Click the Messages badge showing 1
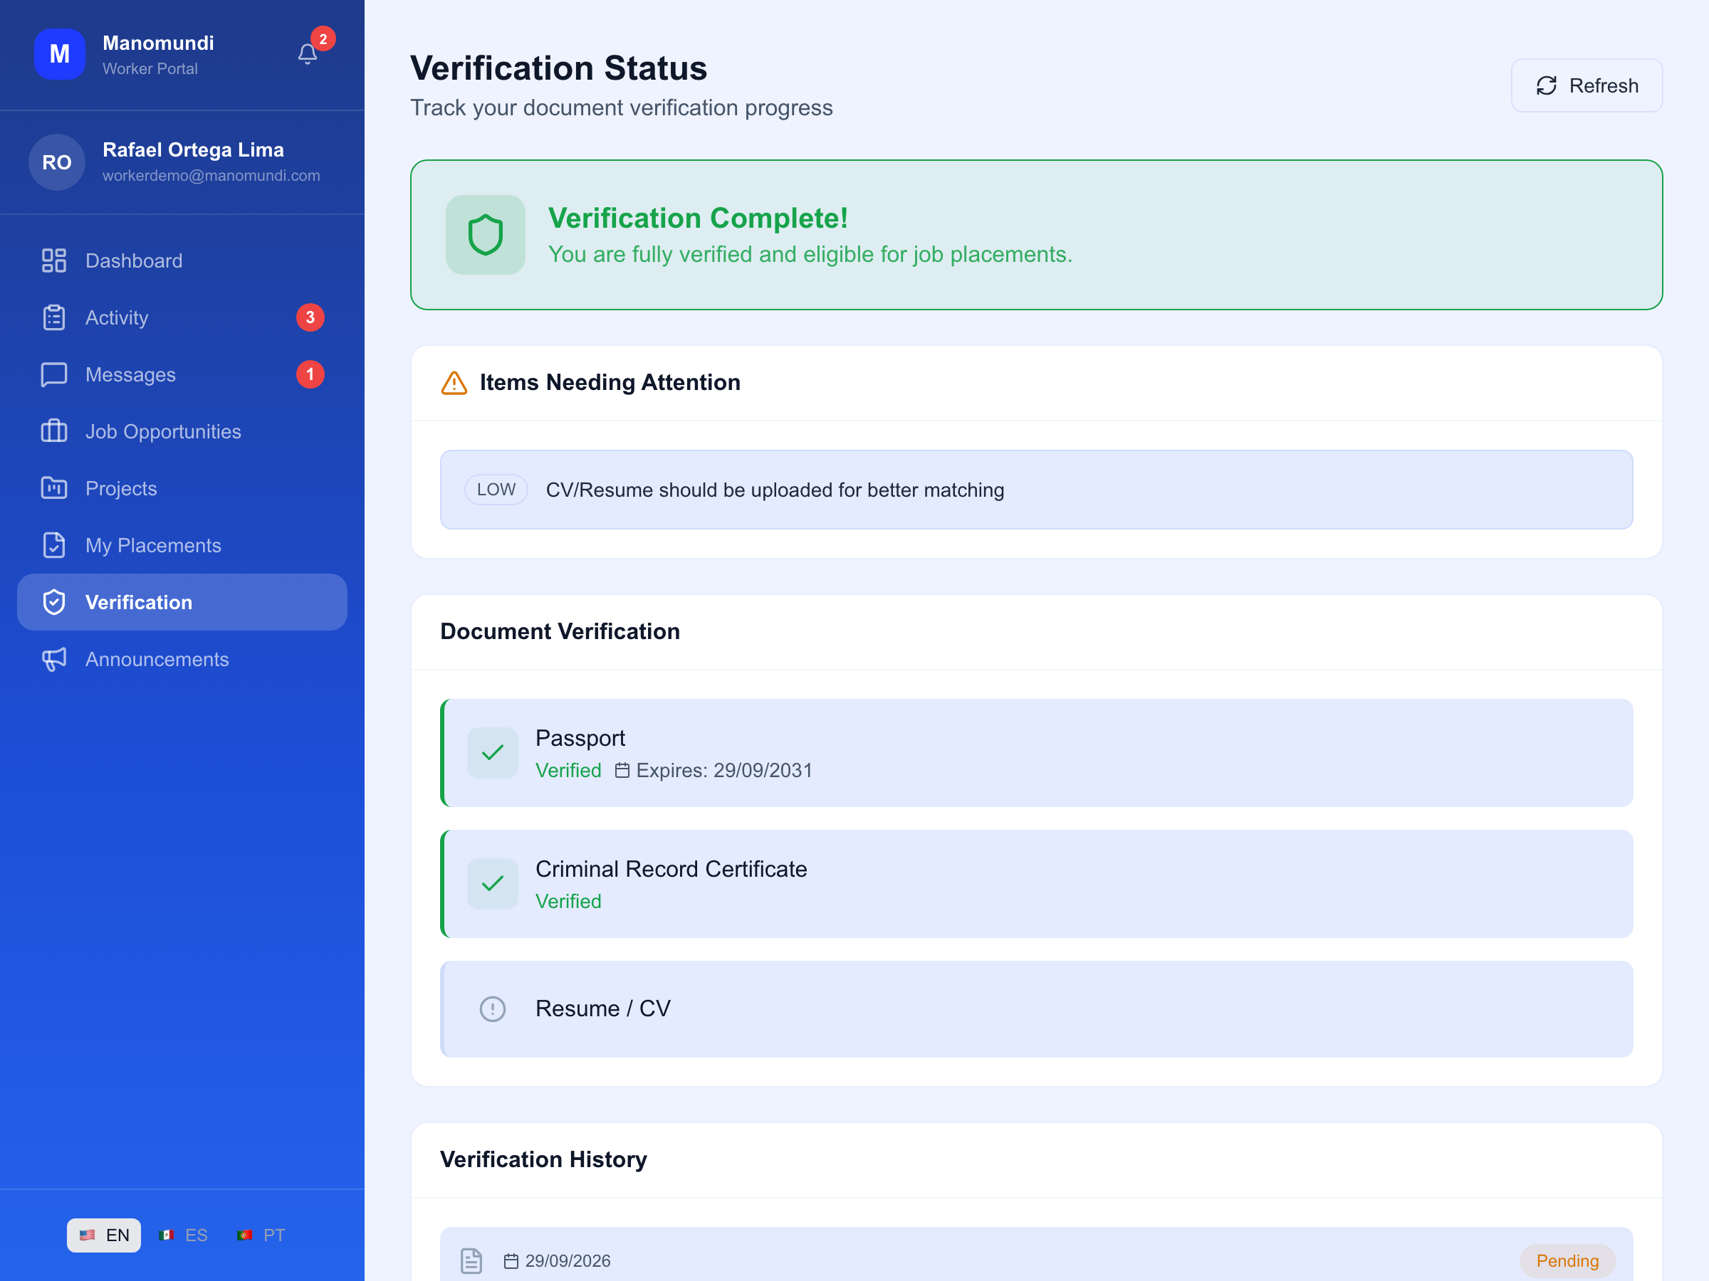Screen dimensions: 1709x1281 pos(310,374)
